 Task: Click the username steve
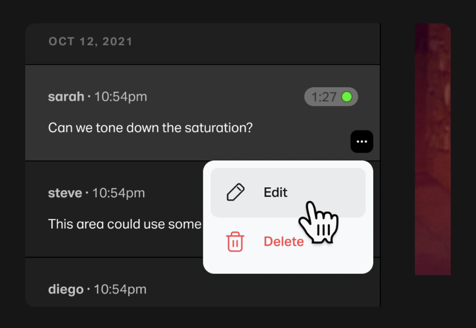click(x=65, y=193)
